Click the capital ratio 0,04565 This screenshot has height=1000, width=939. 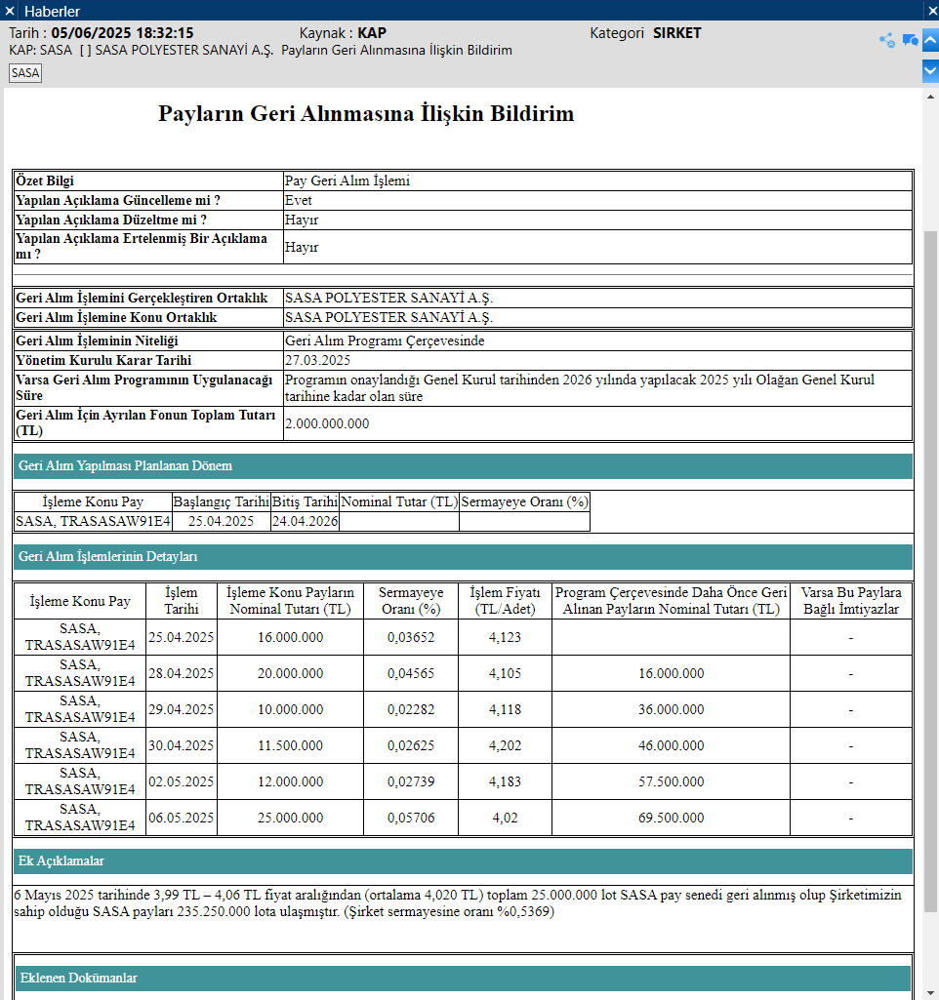click(411, 673)
